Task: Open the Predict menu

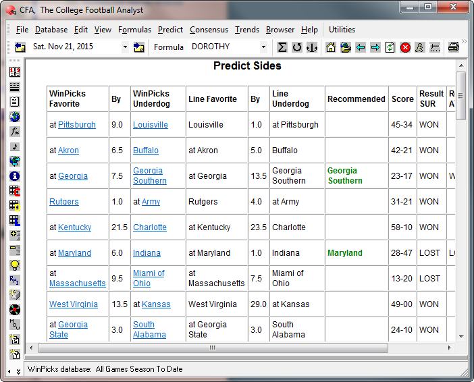Action: tap(170, 30)
